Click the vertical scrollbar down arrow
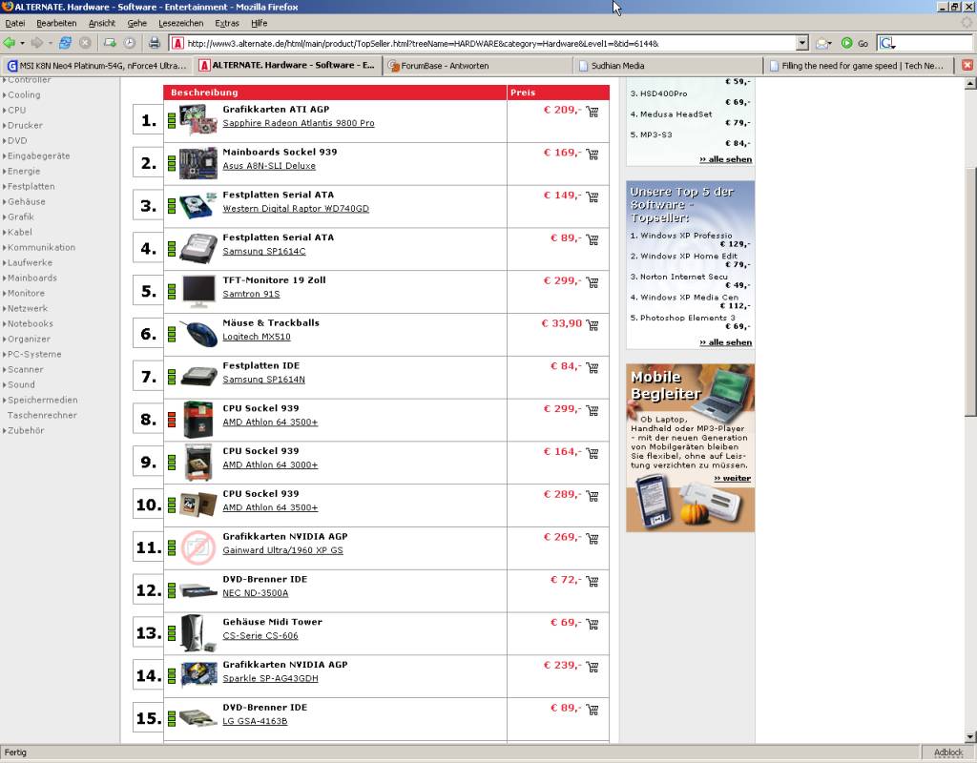This screenshot has width=977, height=763. 969,737
